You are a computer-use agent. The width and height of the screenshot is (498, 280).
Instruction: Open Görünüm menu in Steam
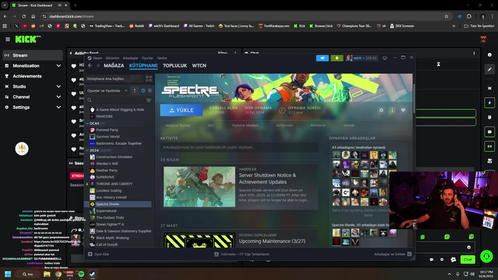112,58
